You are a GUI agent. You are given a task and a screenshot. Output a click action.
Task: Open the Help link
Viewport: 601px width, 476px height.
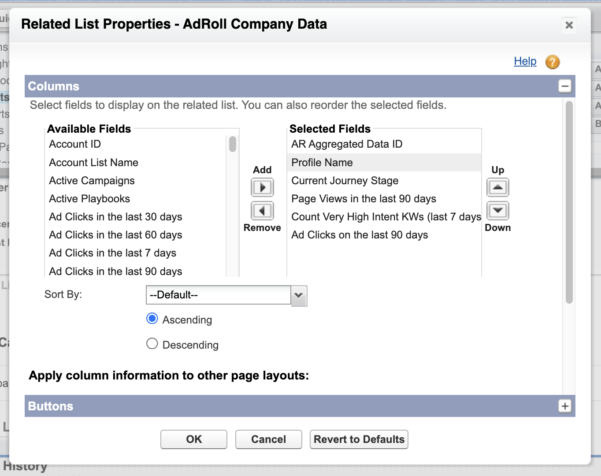[525, 61]
